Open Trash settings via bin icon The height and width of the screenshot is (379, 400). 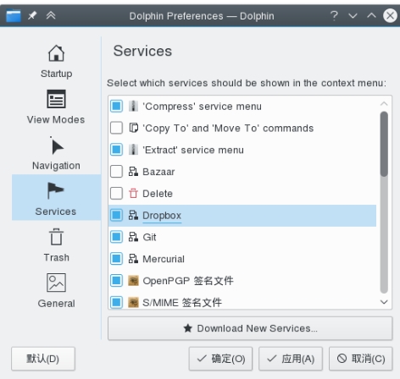[56, 237]
